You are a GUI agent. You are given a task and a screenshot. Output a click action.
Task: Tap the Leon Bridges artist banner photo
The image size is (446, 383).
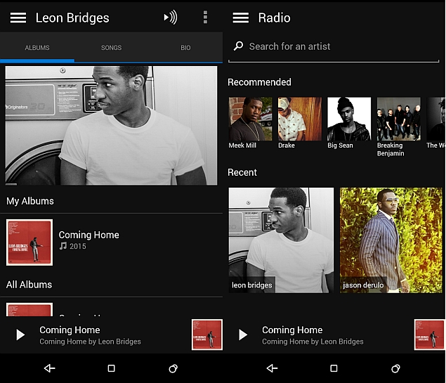click(111, 126)
